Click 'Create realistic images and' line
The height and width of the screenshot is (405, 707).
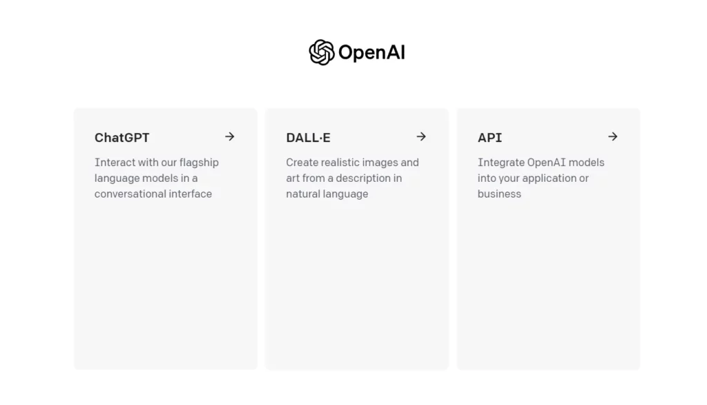pos(352,163)
